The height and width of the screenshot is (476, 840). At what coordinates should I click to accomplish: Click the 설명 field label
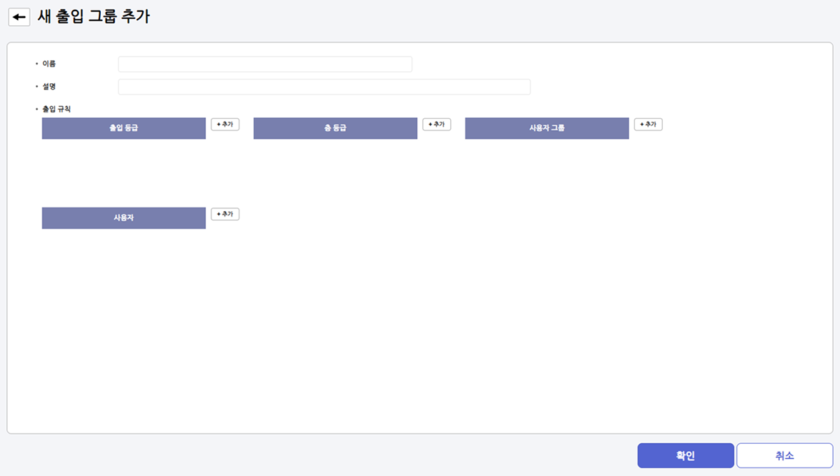(49, 87)
